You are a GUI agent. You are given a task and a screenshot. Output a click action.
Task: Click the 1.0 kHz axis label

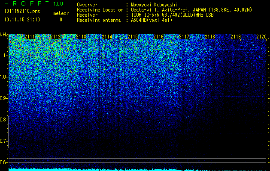pyautogui.click(x=3, y=77)
